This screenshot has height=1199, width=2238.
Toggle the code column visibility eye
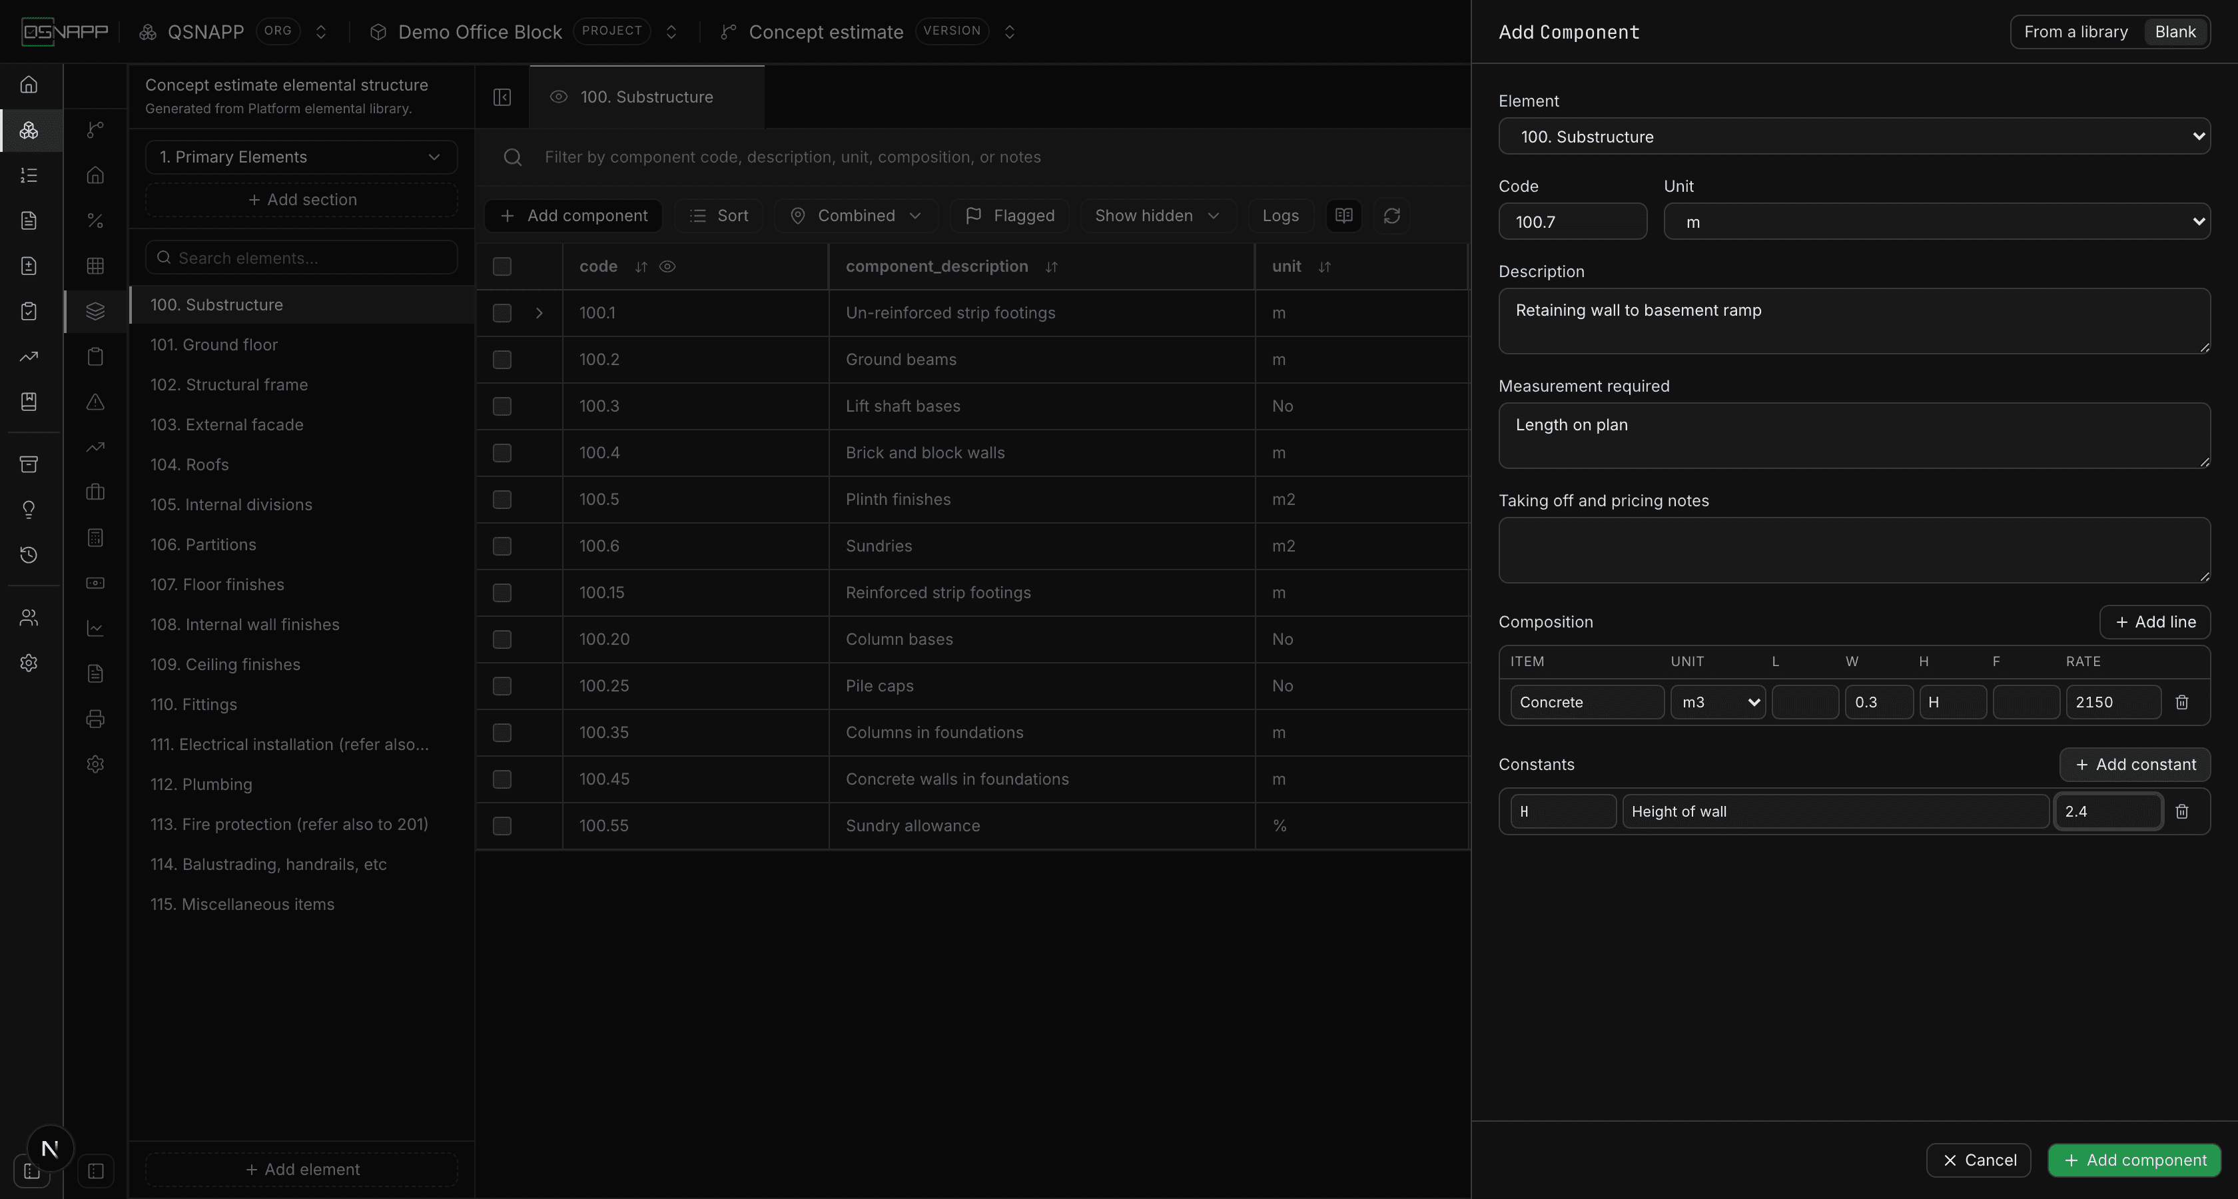(667, 266)
